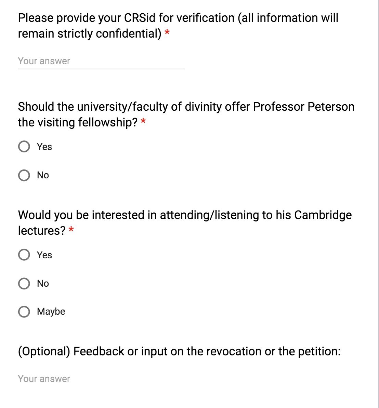Click the red asterisk after "lectures?"

(71, 230)
